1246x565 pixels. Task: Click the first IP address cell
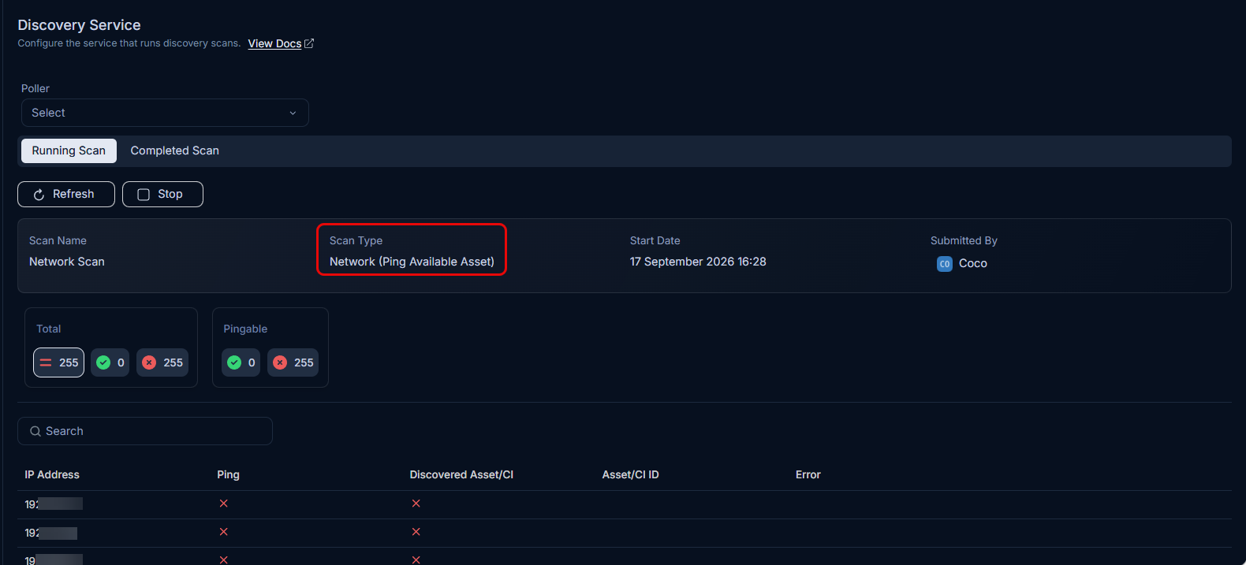point(54,504)
